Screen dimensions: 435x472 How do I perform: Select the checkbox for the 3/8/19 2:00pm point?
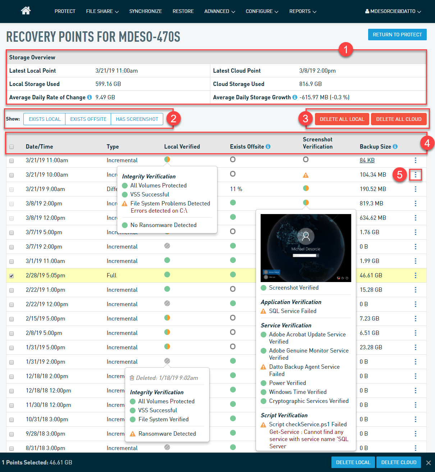coord(12,203)
